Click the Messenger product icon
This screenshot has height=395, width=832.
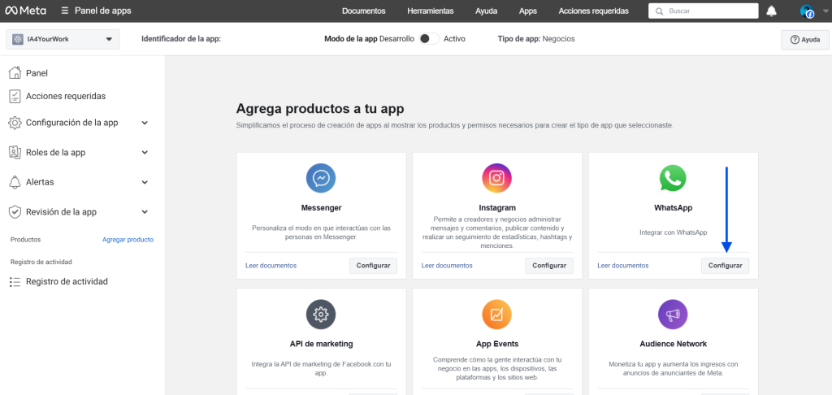coord(321,178)
